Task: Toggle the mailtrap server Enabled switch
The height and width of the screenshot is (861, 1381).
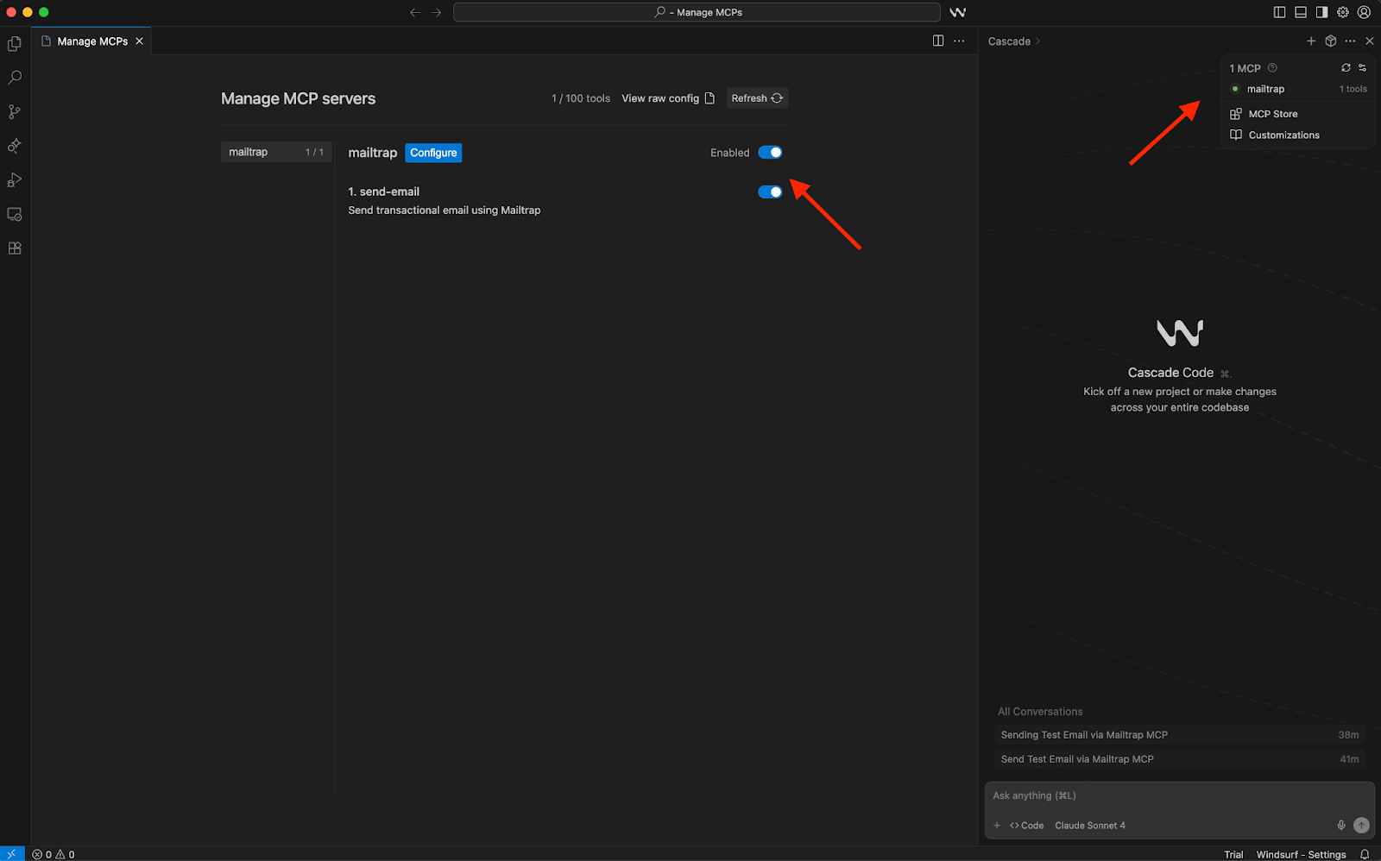Action: pos(770,153)
